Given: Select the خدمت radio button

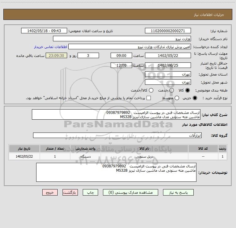Looking at the screenshot, I should click(172, 90).
